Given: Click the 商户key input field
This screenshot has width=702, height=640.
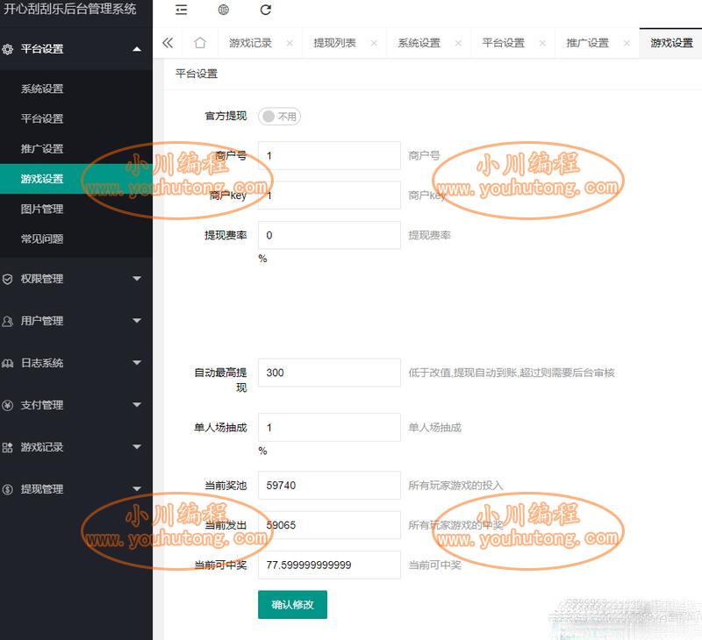Looking at the screenshot, I should tap(329, 196).
